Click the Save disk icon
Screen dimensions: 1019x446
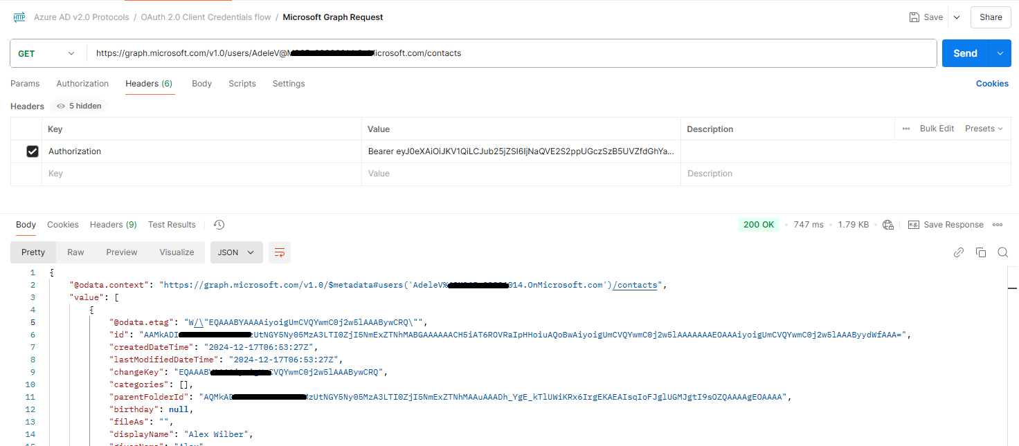click(x=914, y=17)
